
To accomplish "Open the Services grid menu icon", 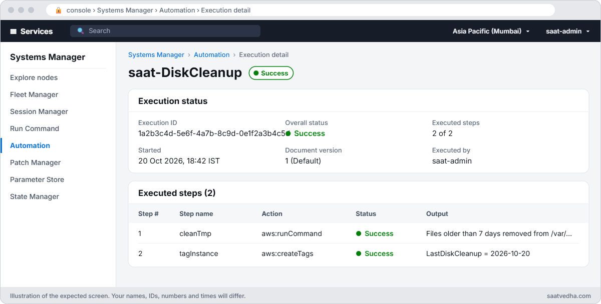I will coord(13,31).
